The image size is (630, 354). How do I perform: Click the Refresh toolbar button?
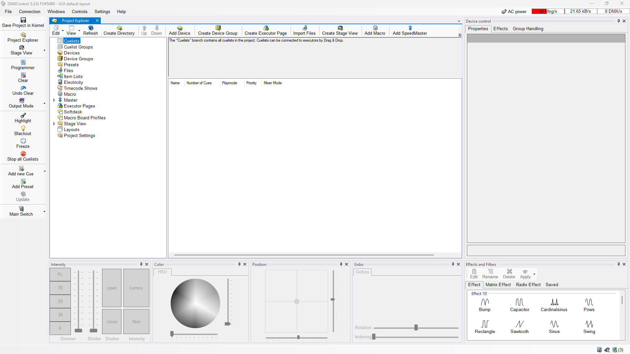pyautogui.click(x=91, y=30)
